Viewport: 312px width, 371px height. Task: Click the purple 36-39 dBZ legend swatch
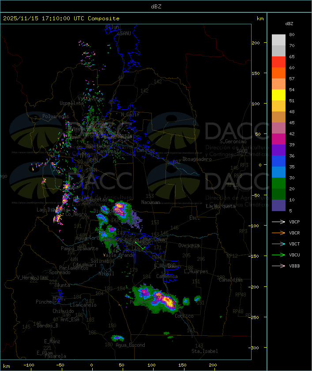(278, 150)
